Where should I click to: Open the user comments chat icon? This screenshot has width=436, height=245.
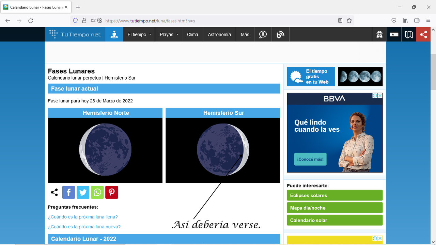click(x=263, y=34)
